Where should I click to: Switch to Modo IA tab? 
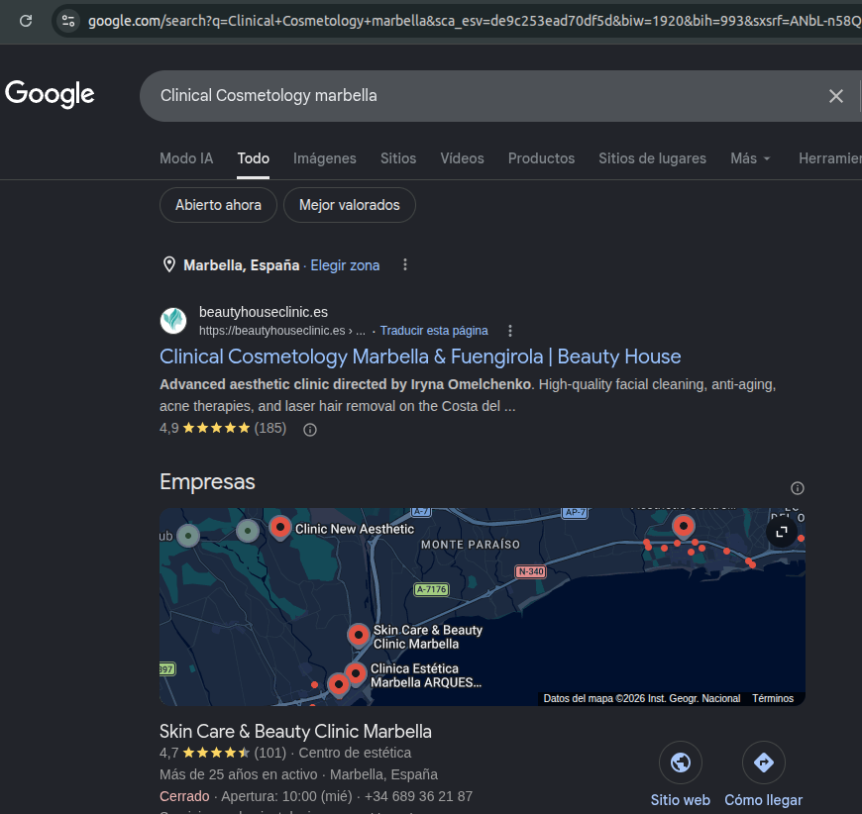[186, 158]
